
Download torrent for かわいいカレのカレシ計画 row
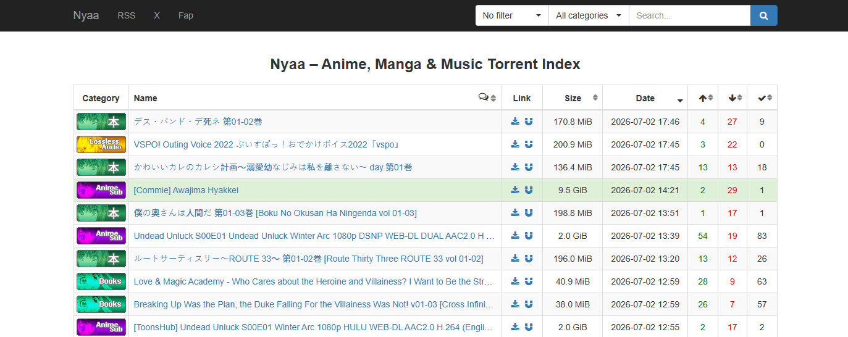515,167
